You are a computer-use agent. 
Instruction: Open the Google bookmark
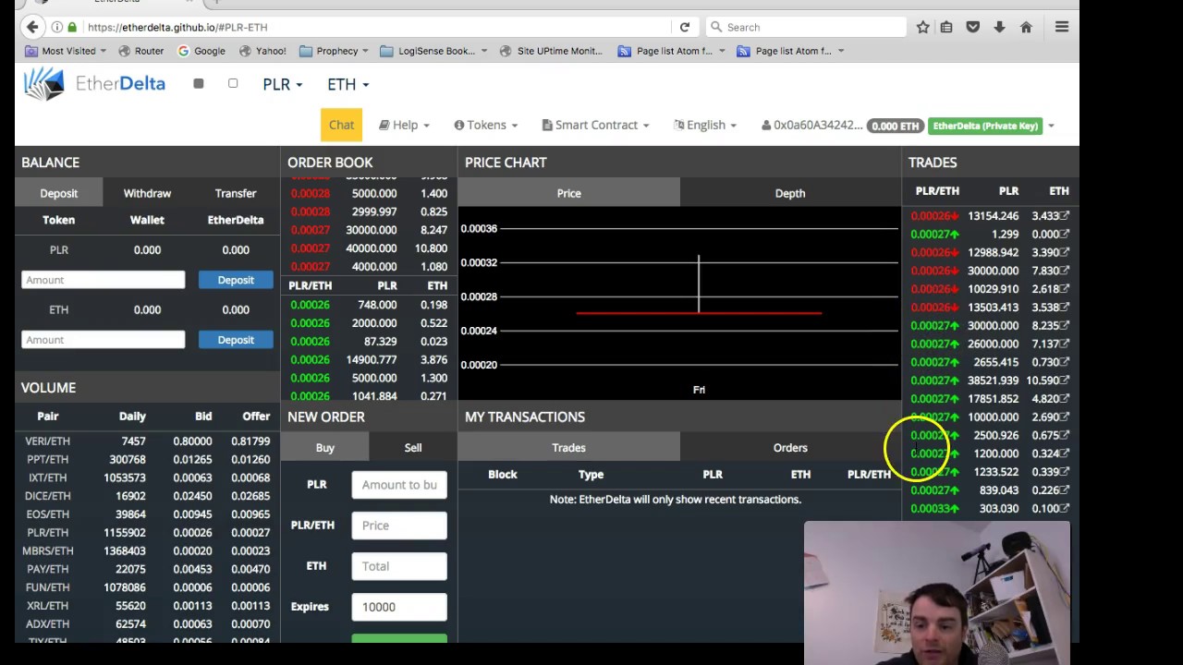click(x=201, y=51)
